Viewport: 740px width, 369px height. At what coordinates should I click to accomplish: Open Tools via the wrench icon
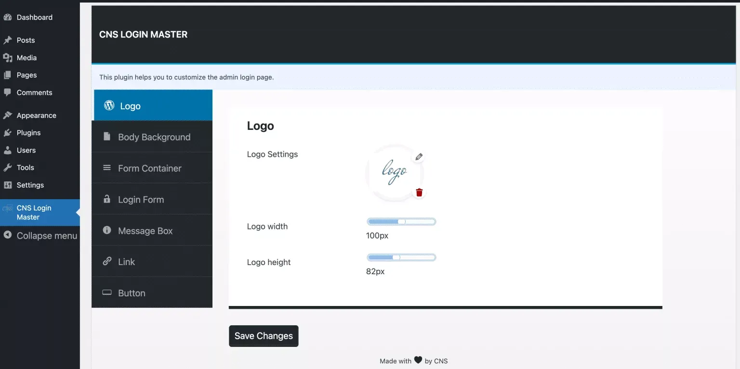pos(8,167)
